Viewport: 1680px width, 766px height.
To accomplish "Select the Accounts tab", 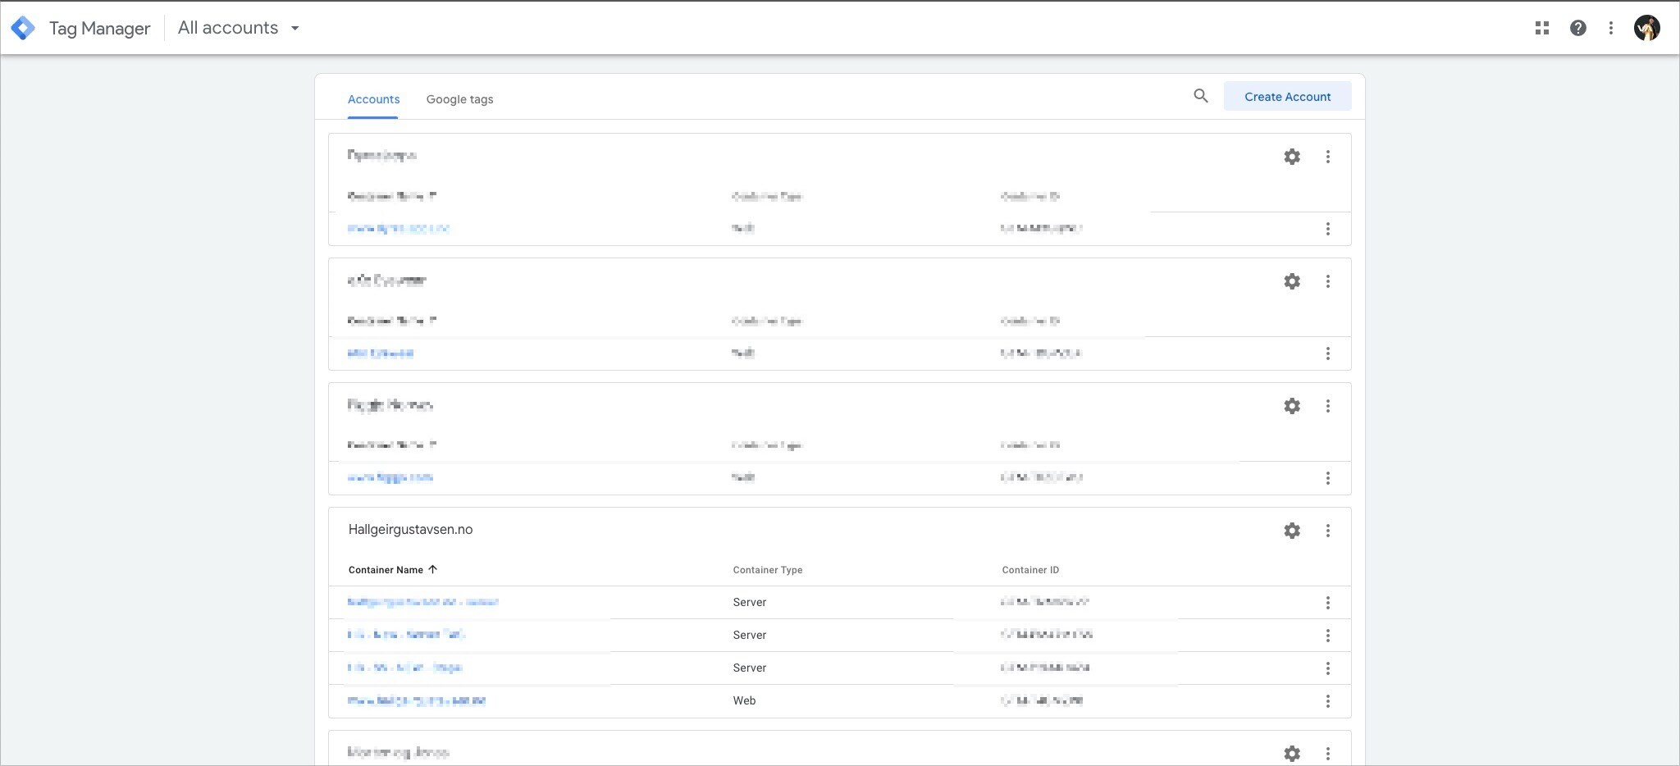I will pyautogui.click(x=373, y=99).
